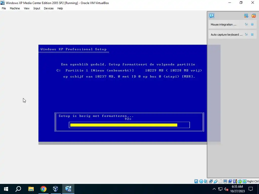This screenshot has width=259, height=194.
Task: Dismiss the Mouse integration notification
Action: pos(252,25)
